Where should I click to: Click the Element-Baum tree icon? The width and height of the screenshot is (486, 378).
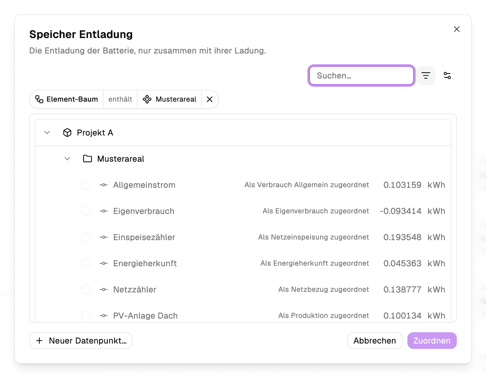[x=39, y=99]
